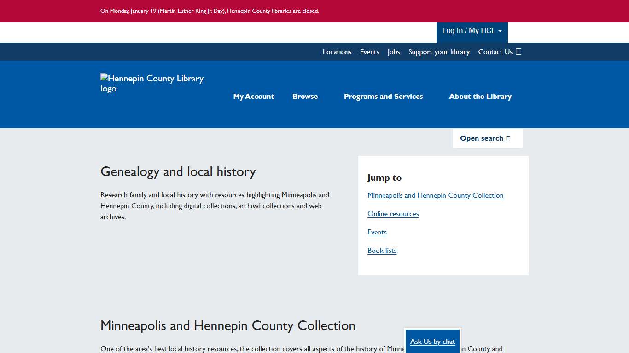This screenshot has width=629, height=353.
Task: Start a conversation with Ask Us by chat
Action: [x=432, y=342]
